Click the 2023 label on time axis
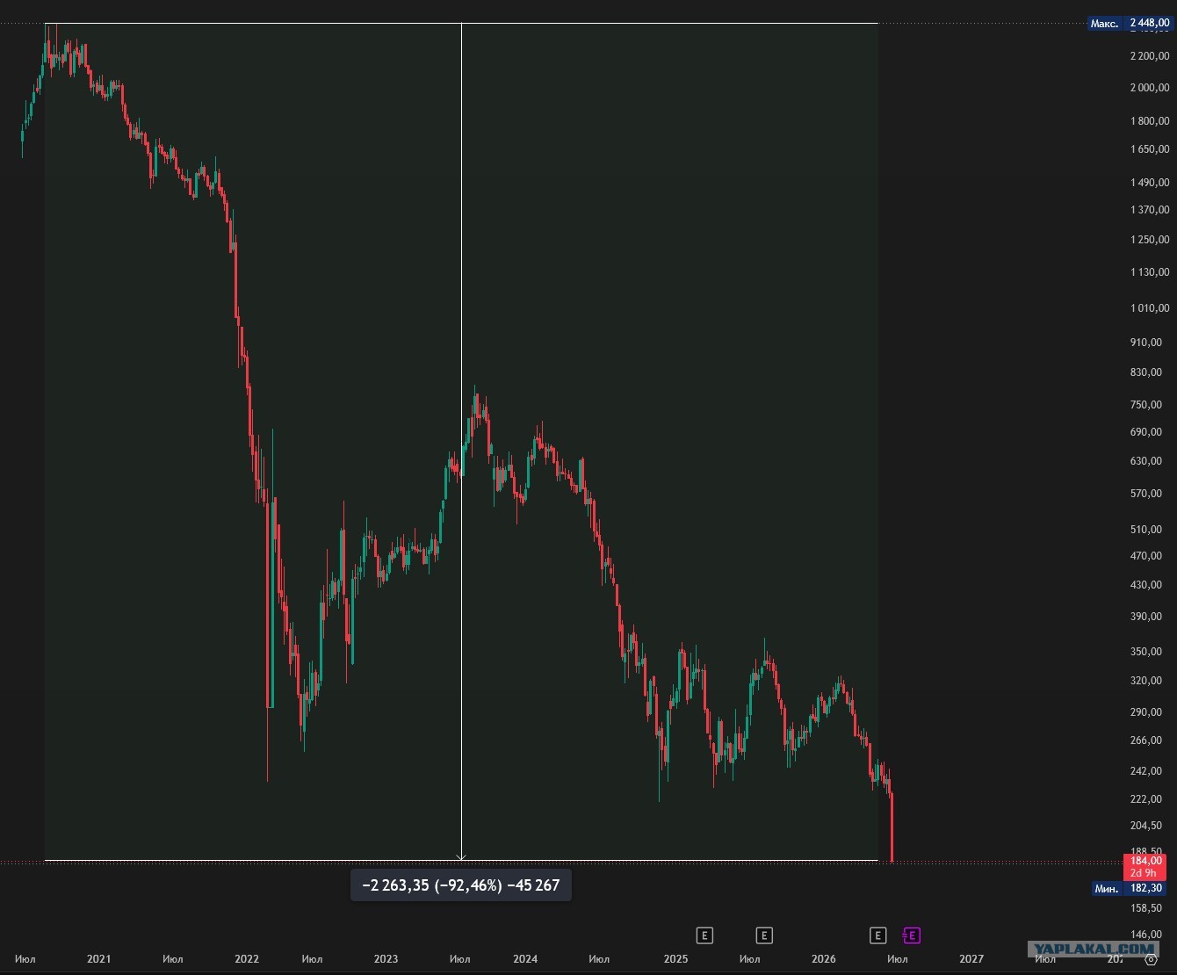1177x975 pixels. tap(386, 959)
